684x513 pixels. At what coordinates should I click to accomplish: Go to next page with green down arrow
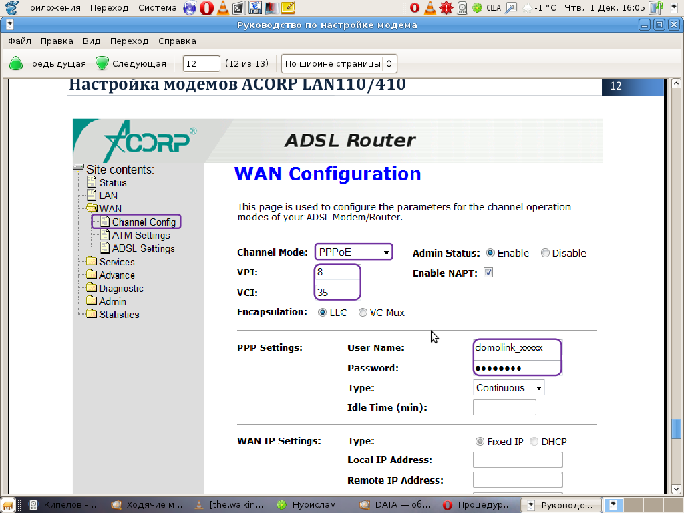coord(131,63)
